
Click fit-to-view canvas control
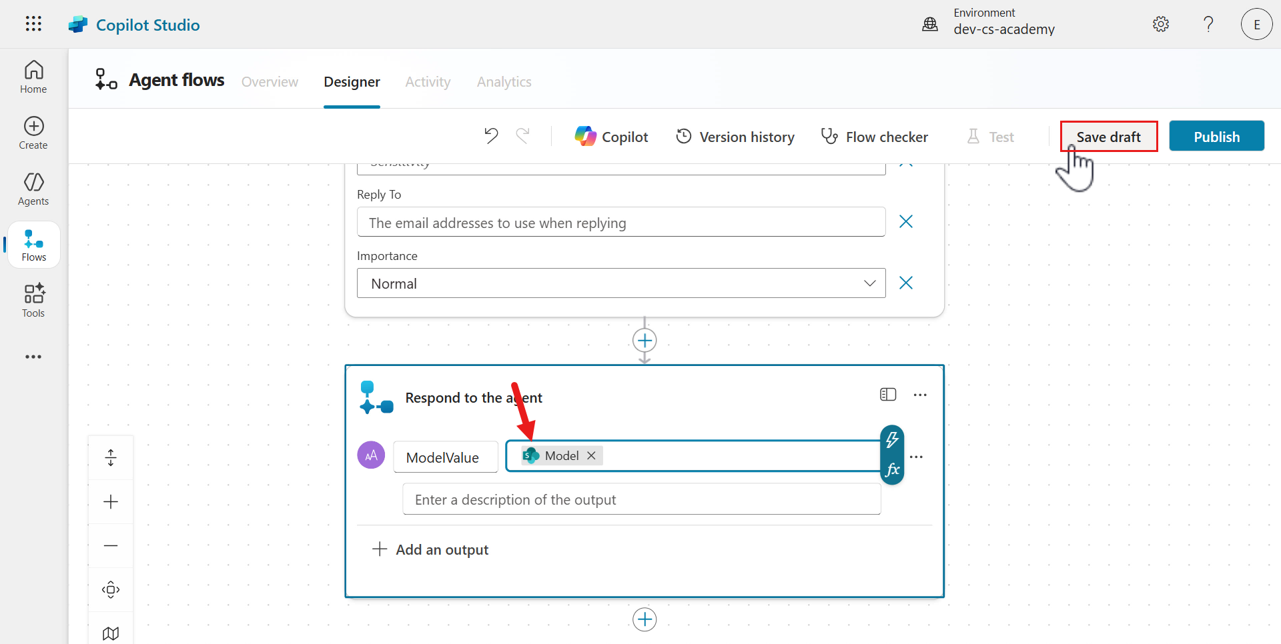click(x=111, y=589)
